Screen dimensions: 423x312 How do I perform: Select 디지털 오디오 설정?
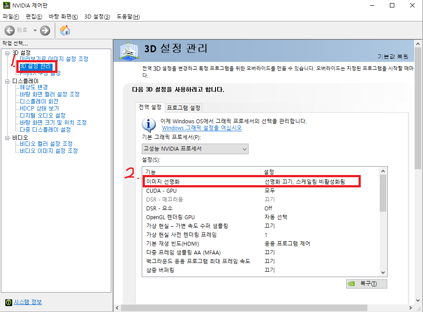click(x=43, y=115)
